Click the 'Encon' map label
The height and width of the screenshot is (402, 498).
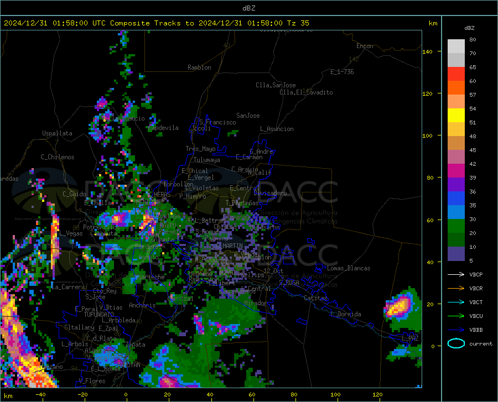coord(365,46)
